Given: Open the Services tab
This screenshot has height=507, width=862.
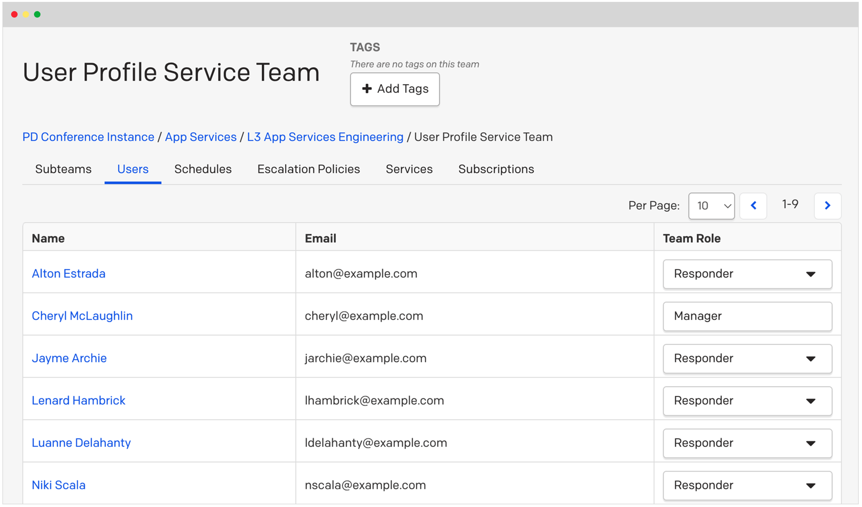Looking at the screenshot, I should click(409, 169).
